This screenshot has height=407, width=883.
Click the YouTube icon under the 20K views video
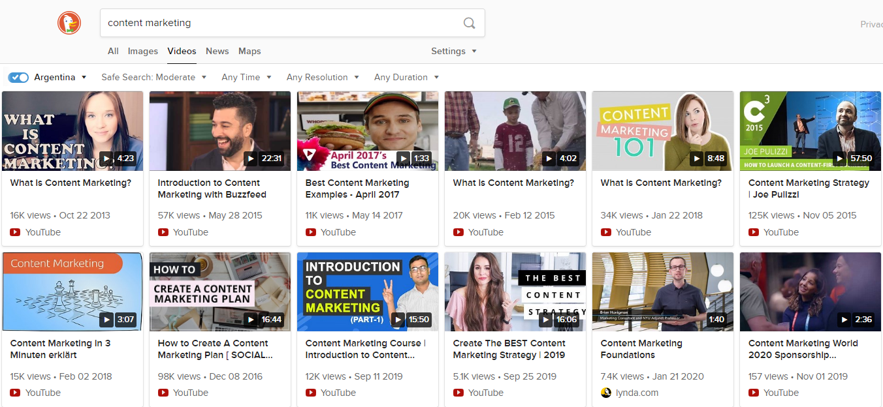(x=458, y=232)
